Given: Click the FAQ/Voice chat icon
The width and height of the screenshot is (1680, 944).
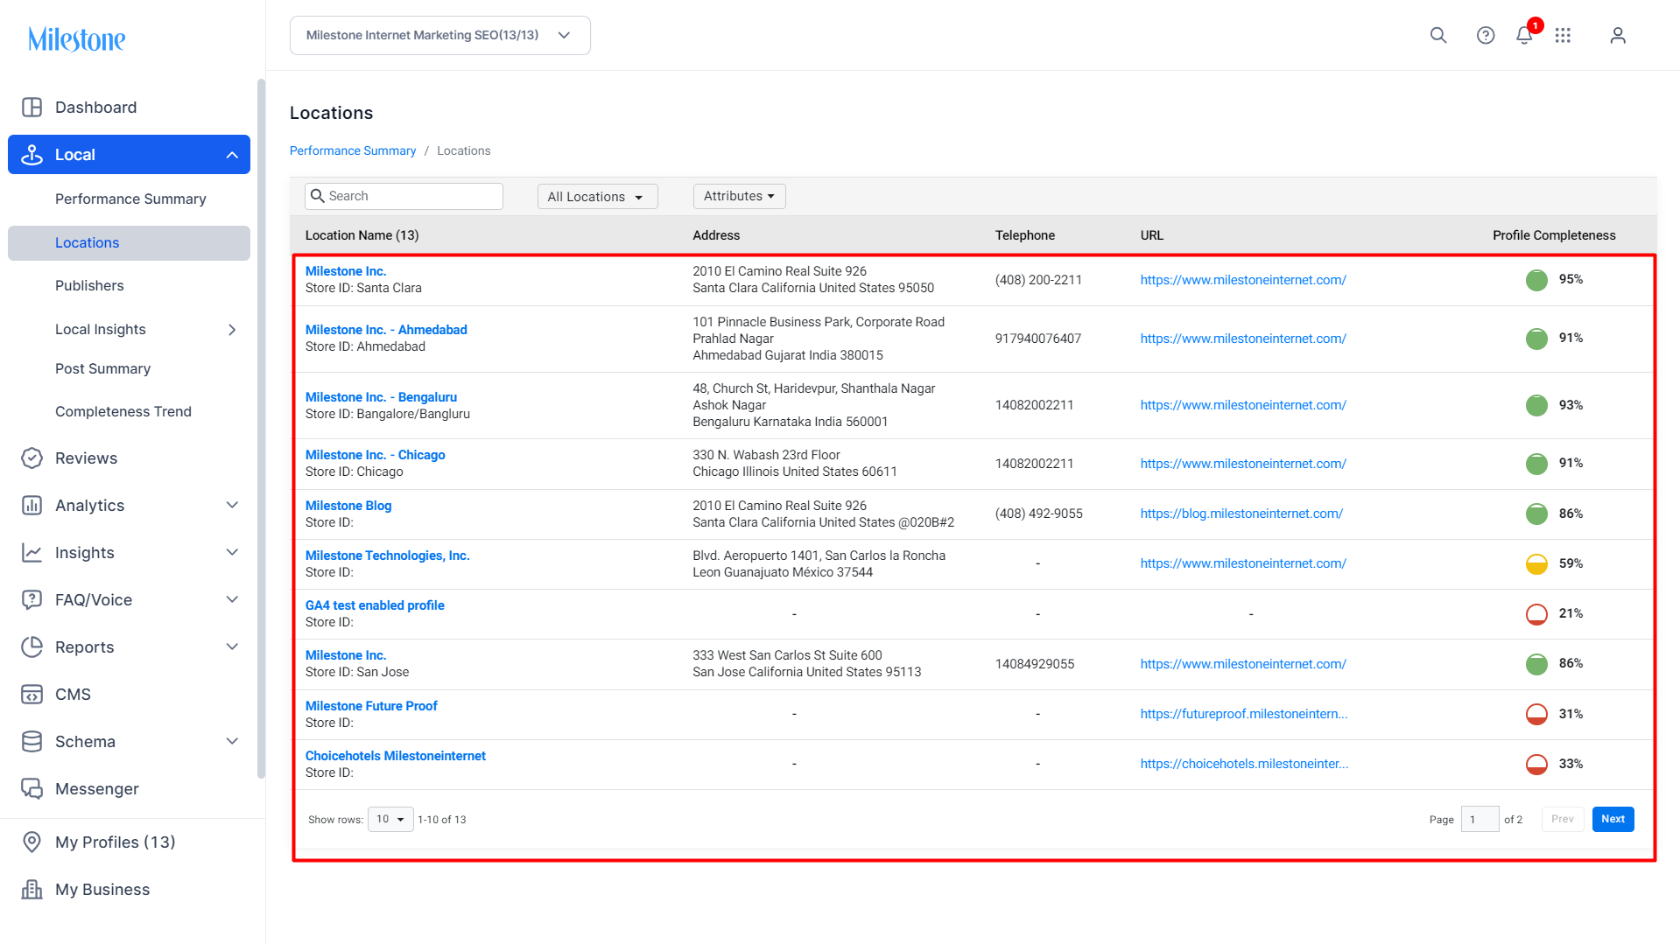Looking at the screenshot, I should (x=32, y=600).
